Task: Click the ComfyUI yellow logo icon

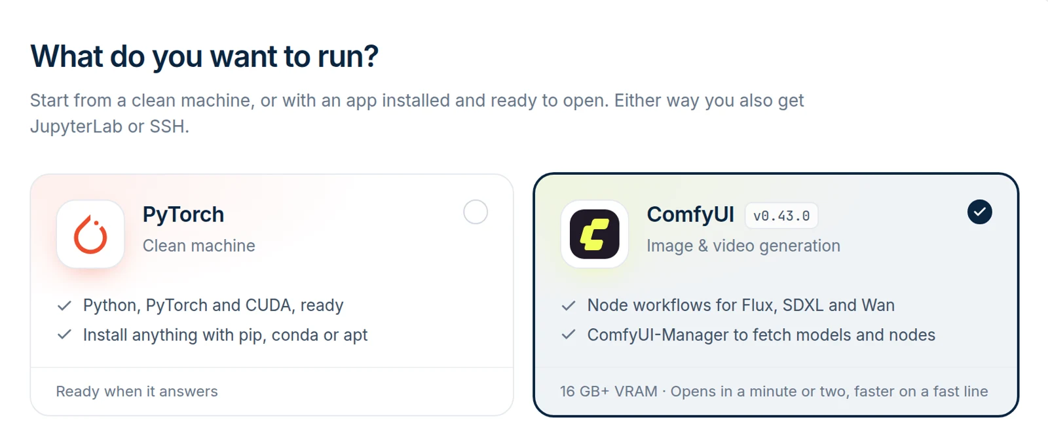Action: 595,234
